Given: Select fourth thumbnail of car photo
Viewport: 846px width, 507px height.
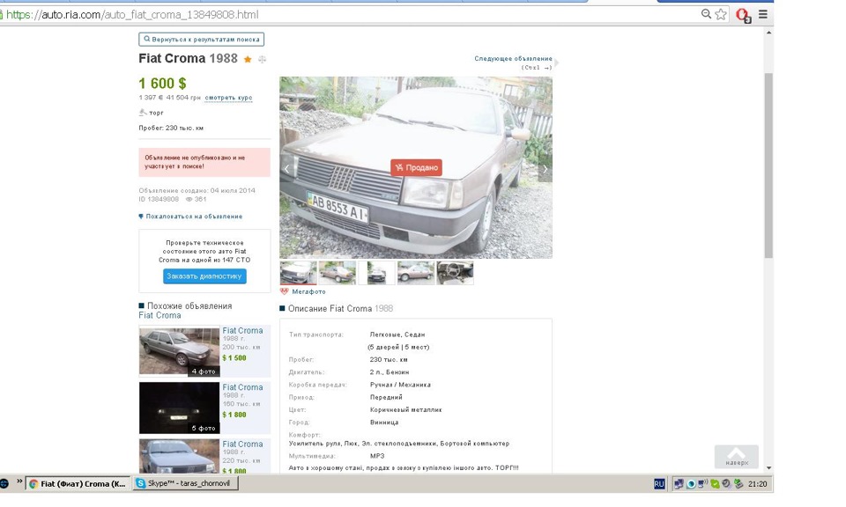Looking at the screenshot, I should point(415,273).
